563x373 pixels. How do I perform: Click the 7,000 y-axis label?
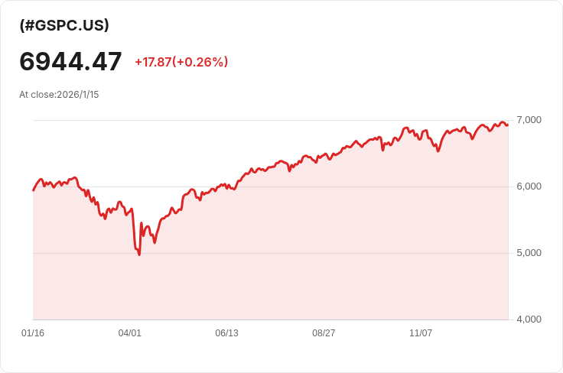point(529,120)
